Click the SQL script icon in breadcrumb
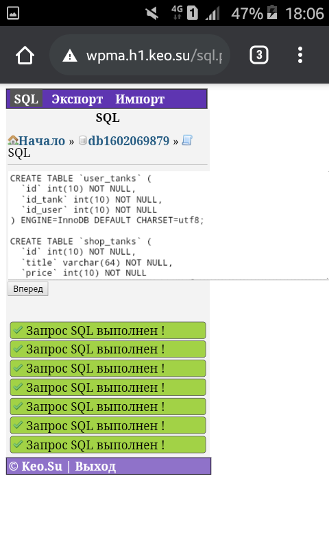 tap(187, 140)
